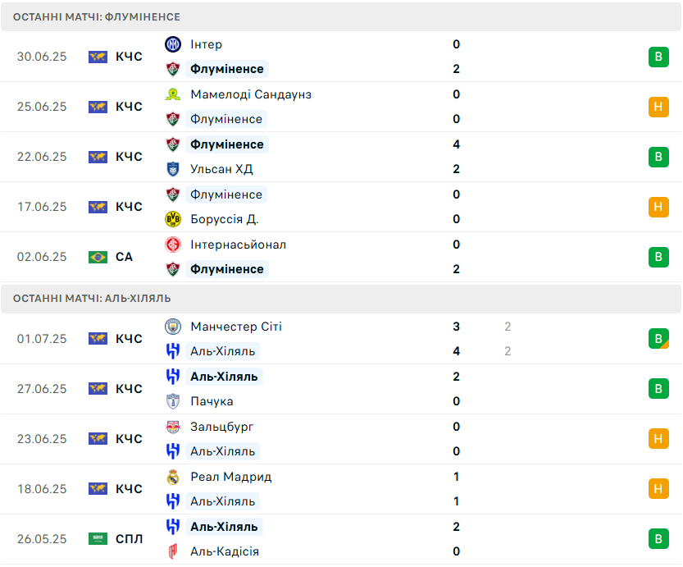Viewport: 683px width, 567px height.
Task: Click the Inter club crest icon
Action: point(173,44)
